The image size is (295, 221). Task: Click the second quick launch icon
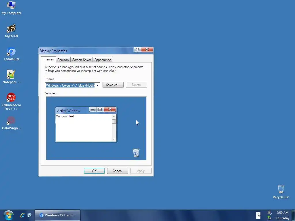click(29, 215)
